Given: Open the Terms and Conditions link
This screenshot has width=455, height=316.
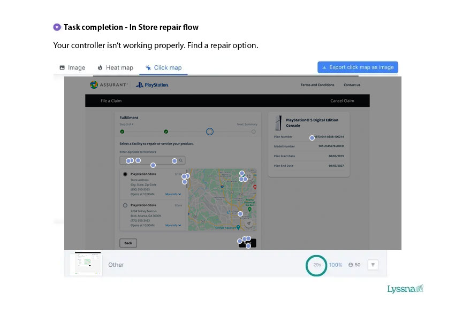Looking at the screenshot, I should (x=317, y=85).
